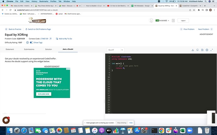Open Finder from the dock
The image size is (217, 135).
pos(10,130)
